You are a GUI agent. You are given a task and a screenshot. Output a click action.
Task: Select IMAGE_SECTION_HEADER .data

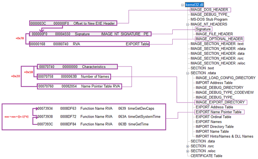217,53
